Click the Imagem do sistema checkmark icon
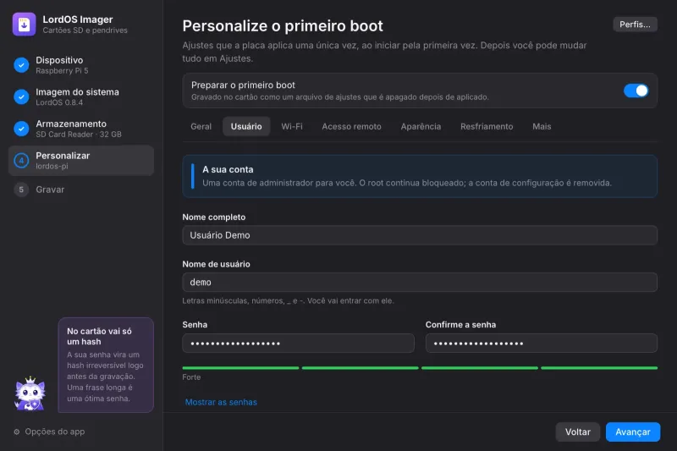 pyautogui.click(x=21, y=96)
